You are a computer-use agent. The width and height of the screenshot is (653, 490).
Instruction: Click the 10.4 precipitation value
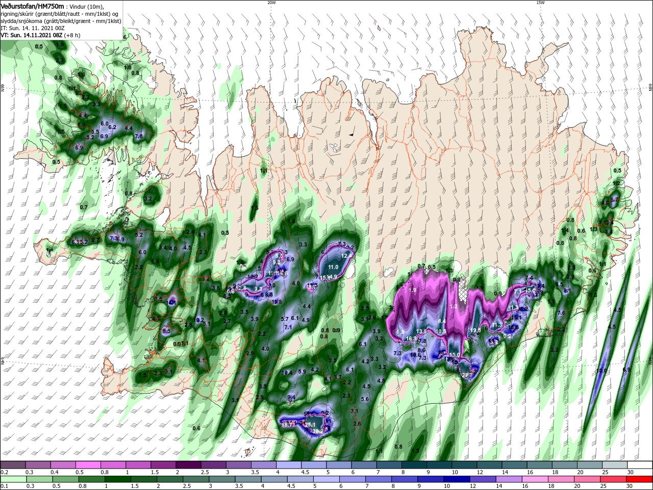point(287,373)
